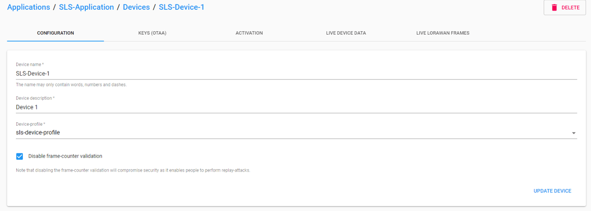View the Live Device Data tab
The image size is (591, 211).
(346, 33)
